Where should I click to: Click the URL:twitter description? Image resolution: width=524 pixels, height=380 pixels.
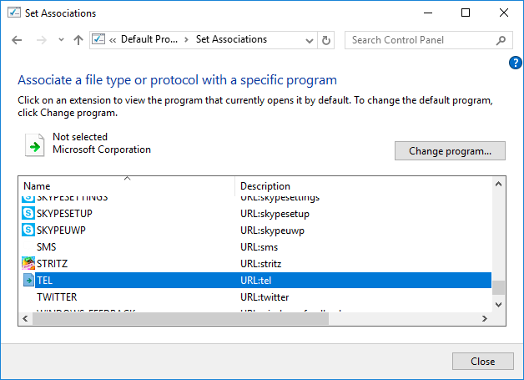point(265,297)
